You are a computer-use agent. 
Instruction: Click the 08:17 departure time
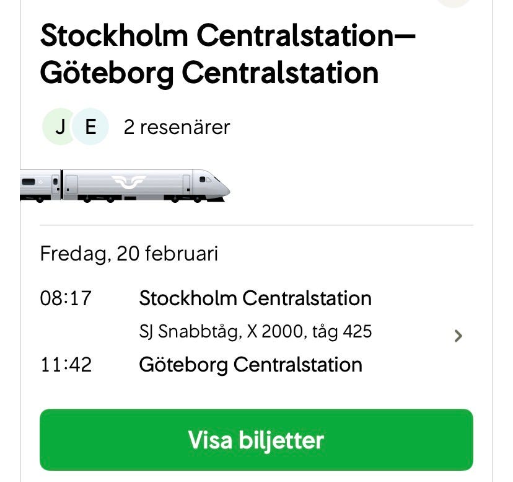click(x=65, y=298)
